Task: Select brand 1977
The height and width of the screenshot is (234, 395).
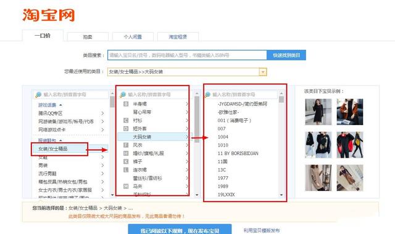Action: [x=223, y=178]
